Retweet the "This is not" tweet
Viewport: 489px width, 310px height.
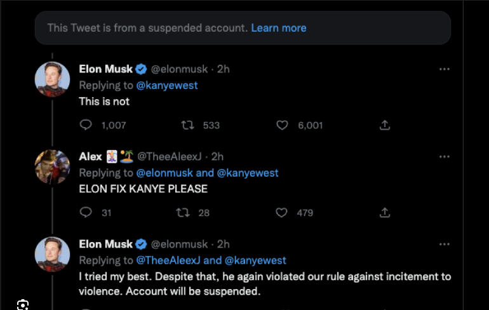[x=188, y=125]
